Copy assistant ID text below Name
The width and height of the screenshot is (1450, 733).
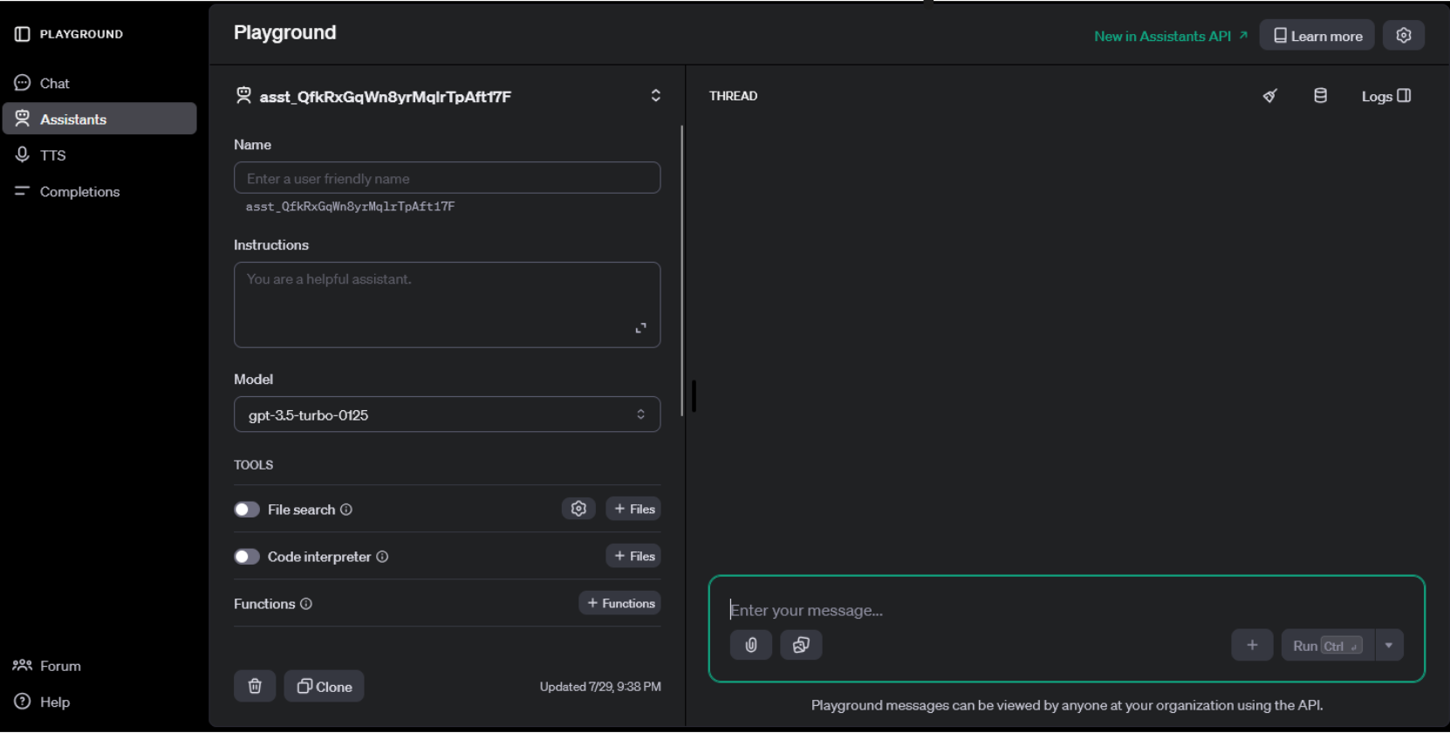tap(350, 207)
